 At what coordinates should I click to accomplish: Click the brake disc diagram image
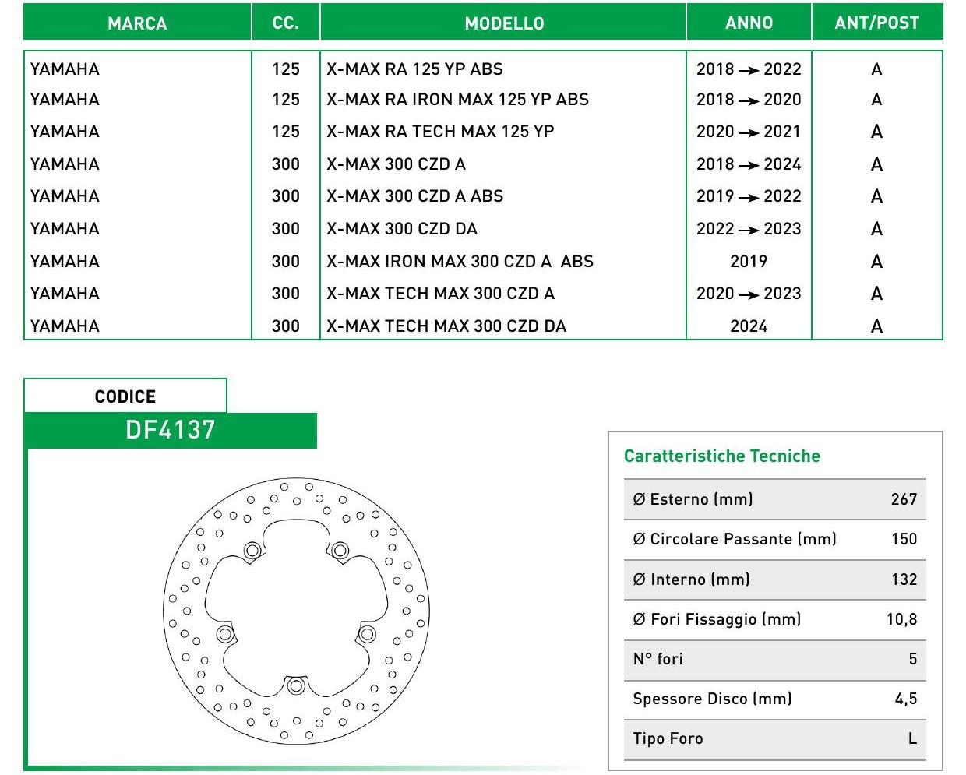pos(296,611)
